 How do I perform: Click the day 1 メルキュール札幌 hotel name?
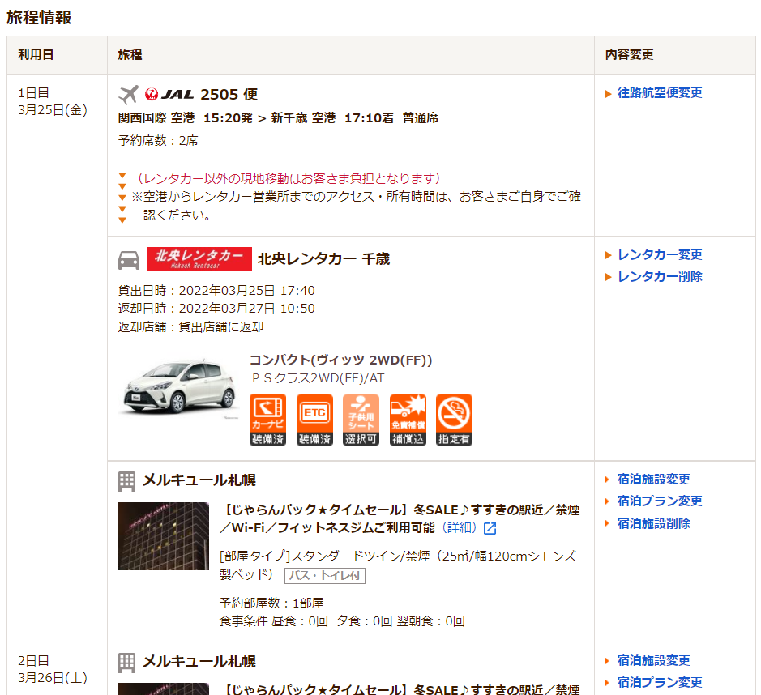tap(199, 480)
